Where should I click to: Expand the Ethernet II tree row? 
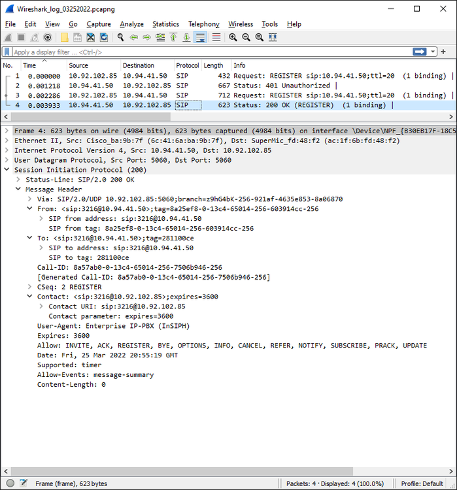coord(7,140)
